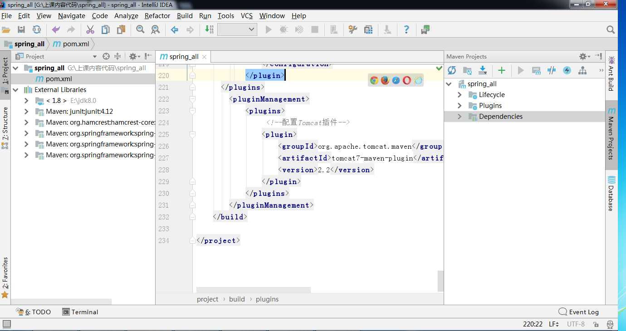Viewport: 626px width, 331px height.
Task: Toggle Skip Tests mode in Maven toolbar
Action: pyautogui.click(x=567, y=70)
